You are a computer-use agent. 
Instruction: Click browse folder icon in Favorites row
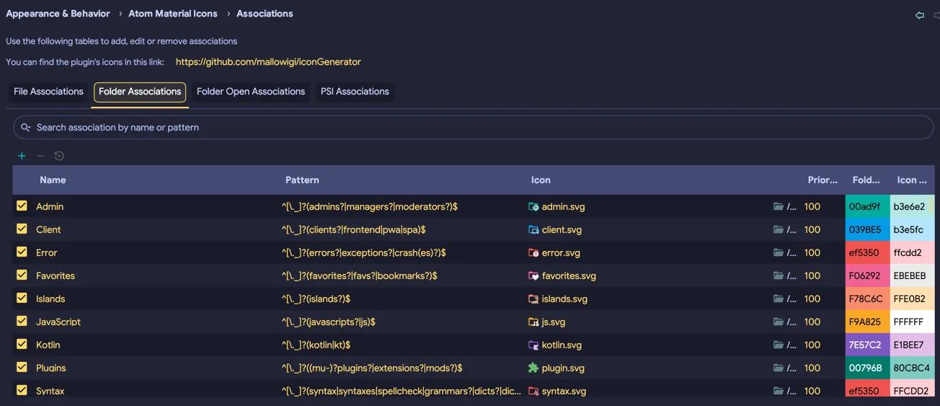[x=779, y=275]
